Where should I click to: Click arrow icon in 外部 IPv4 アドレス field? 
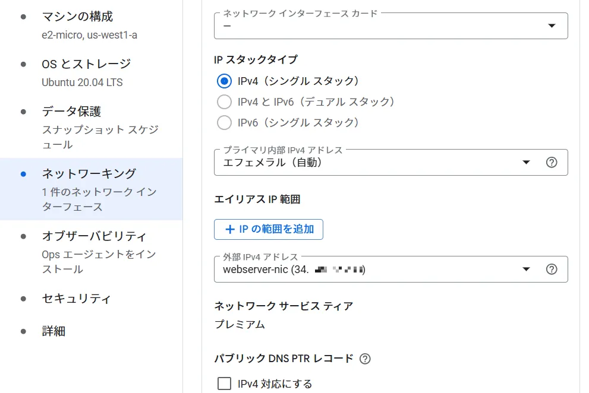click(x=526, y=269)
